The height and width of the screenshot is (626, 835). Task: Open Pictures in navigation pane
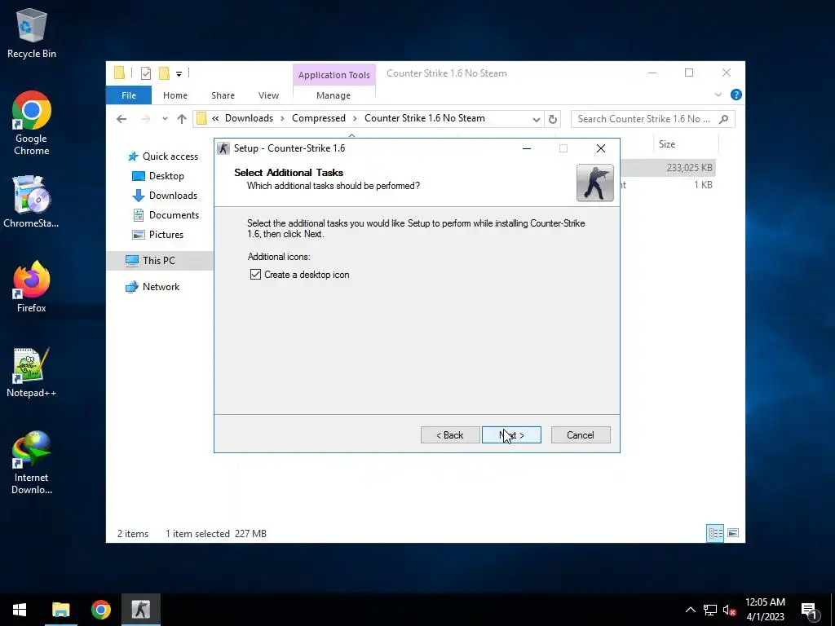pos(157,235)
